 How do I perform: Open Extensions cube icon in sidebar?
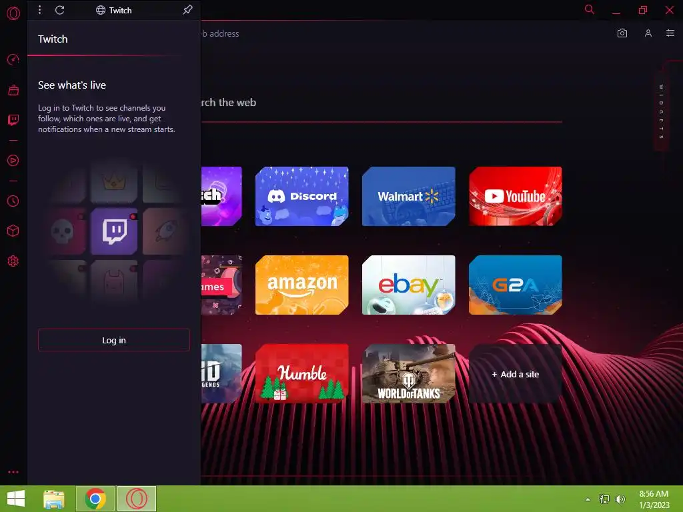(x=13, y=230)
